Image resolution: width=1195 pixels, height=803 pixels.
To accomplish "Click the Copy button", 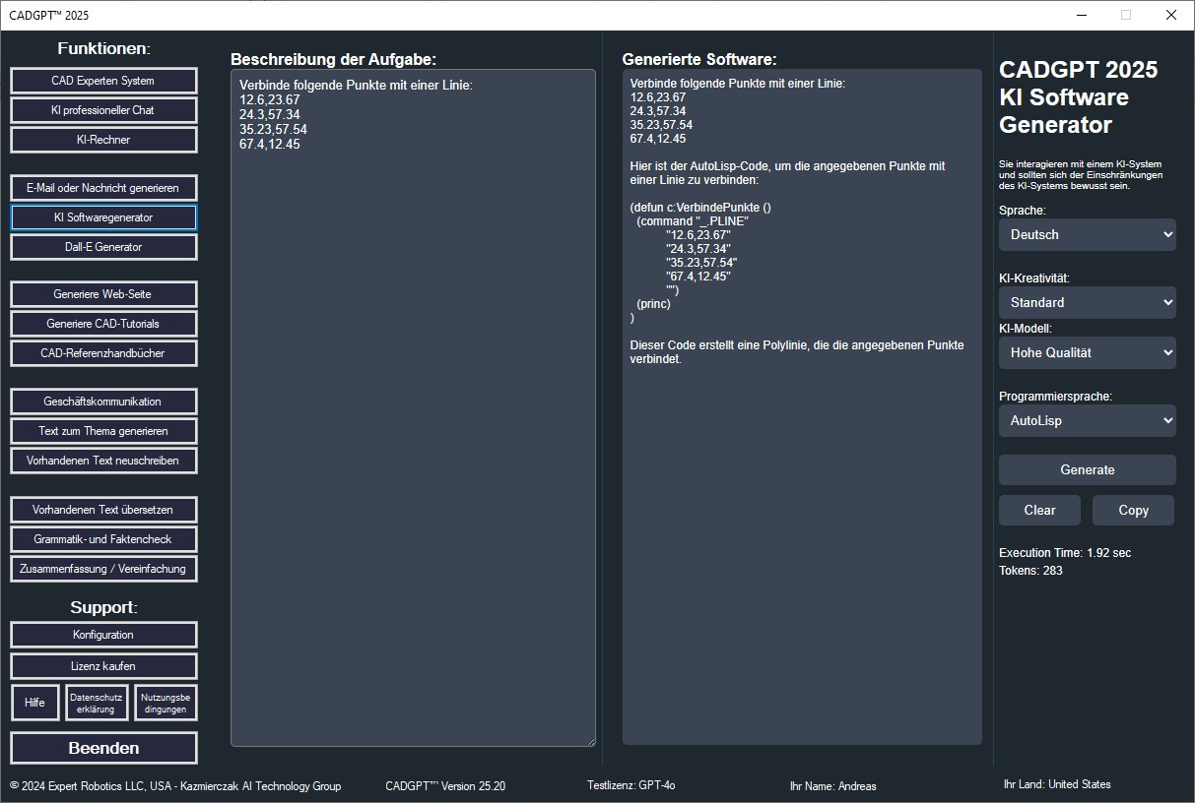I will pyautogui.click(x=1134, y=510).
